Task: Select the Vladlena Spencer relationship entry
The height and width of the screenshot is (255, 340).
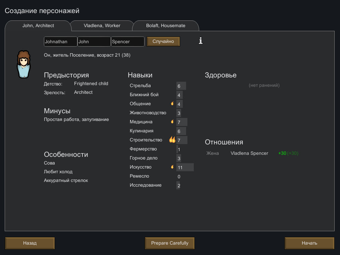Action: click(x=249, y=153)
